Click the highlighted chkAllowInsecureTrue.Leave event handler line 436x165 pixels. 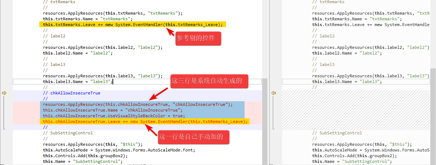pos(145,122)
